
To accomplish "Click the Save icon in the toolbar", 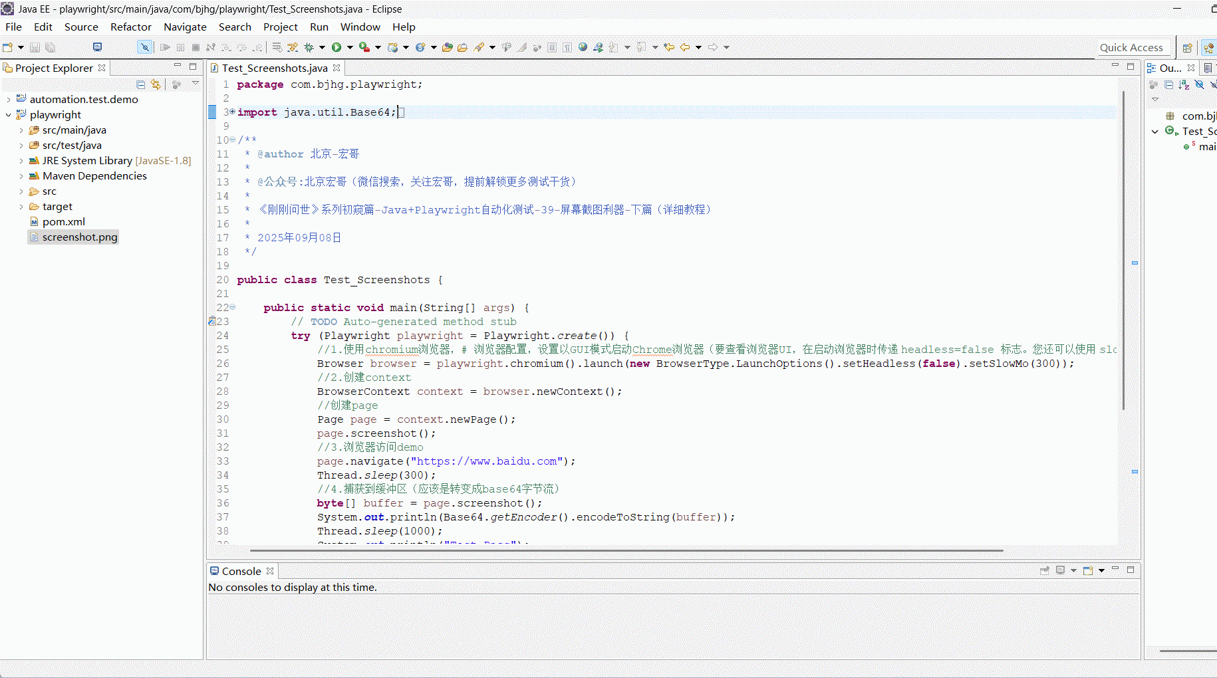I will (35, 47).
